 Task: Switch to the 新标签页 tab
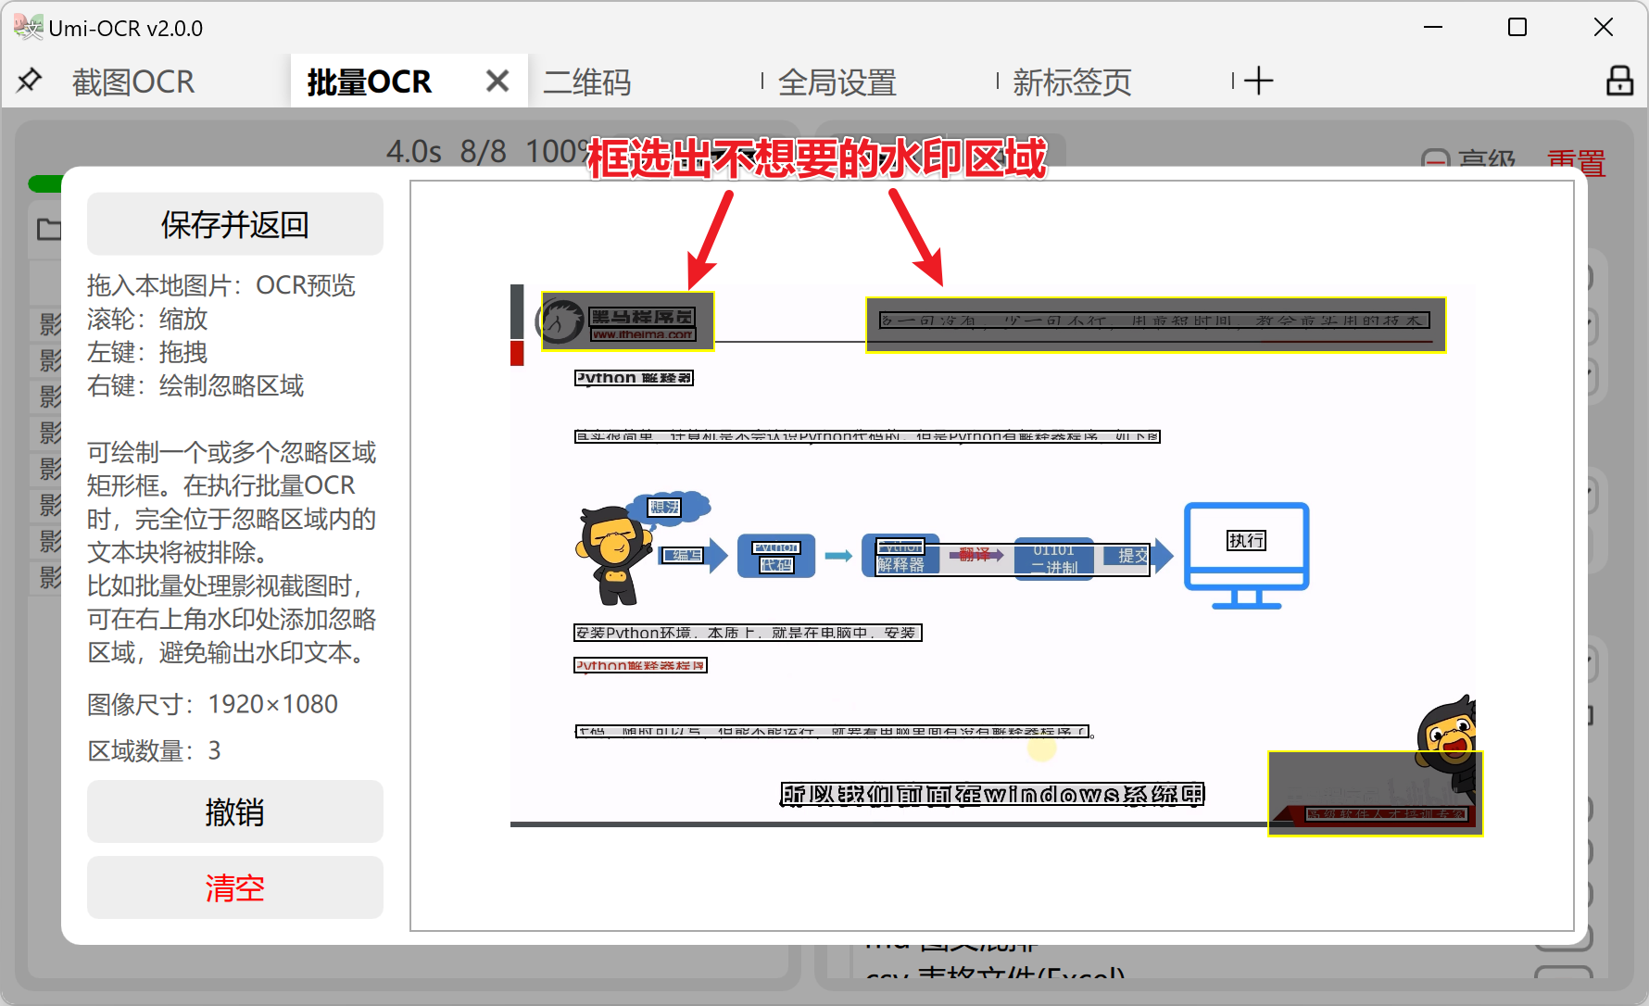pos(1071,82)
